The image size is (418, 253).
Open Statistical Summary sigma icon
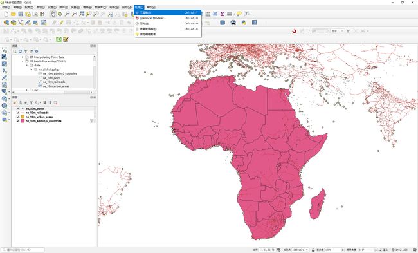[x=222, y=14]
